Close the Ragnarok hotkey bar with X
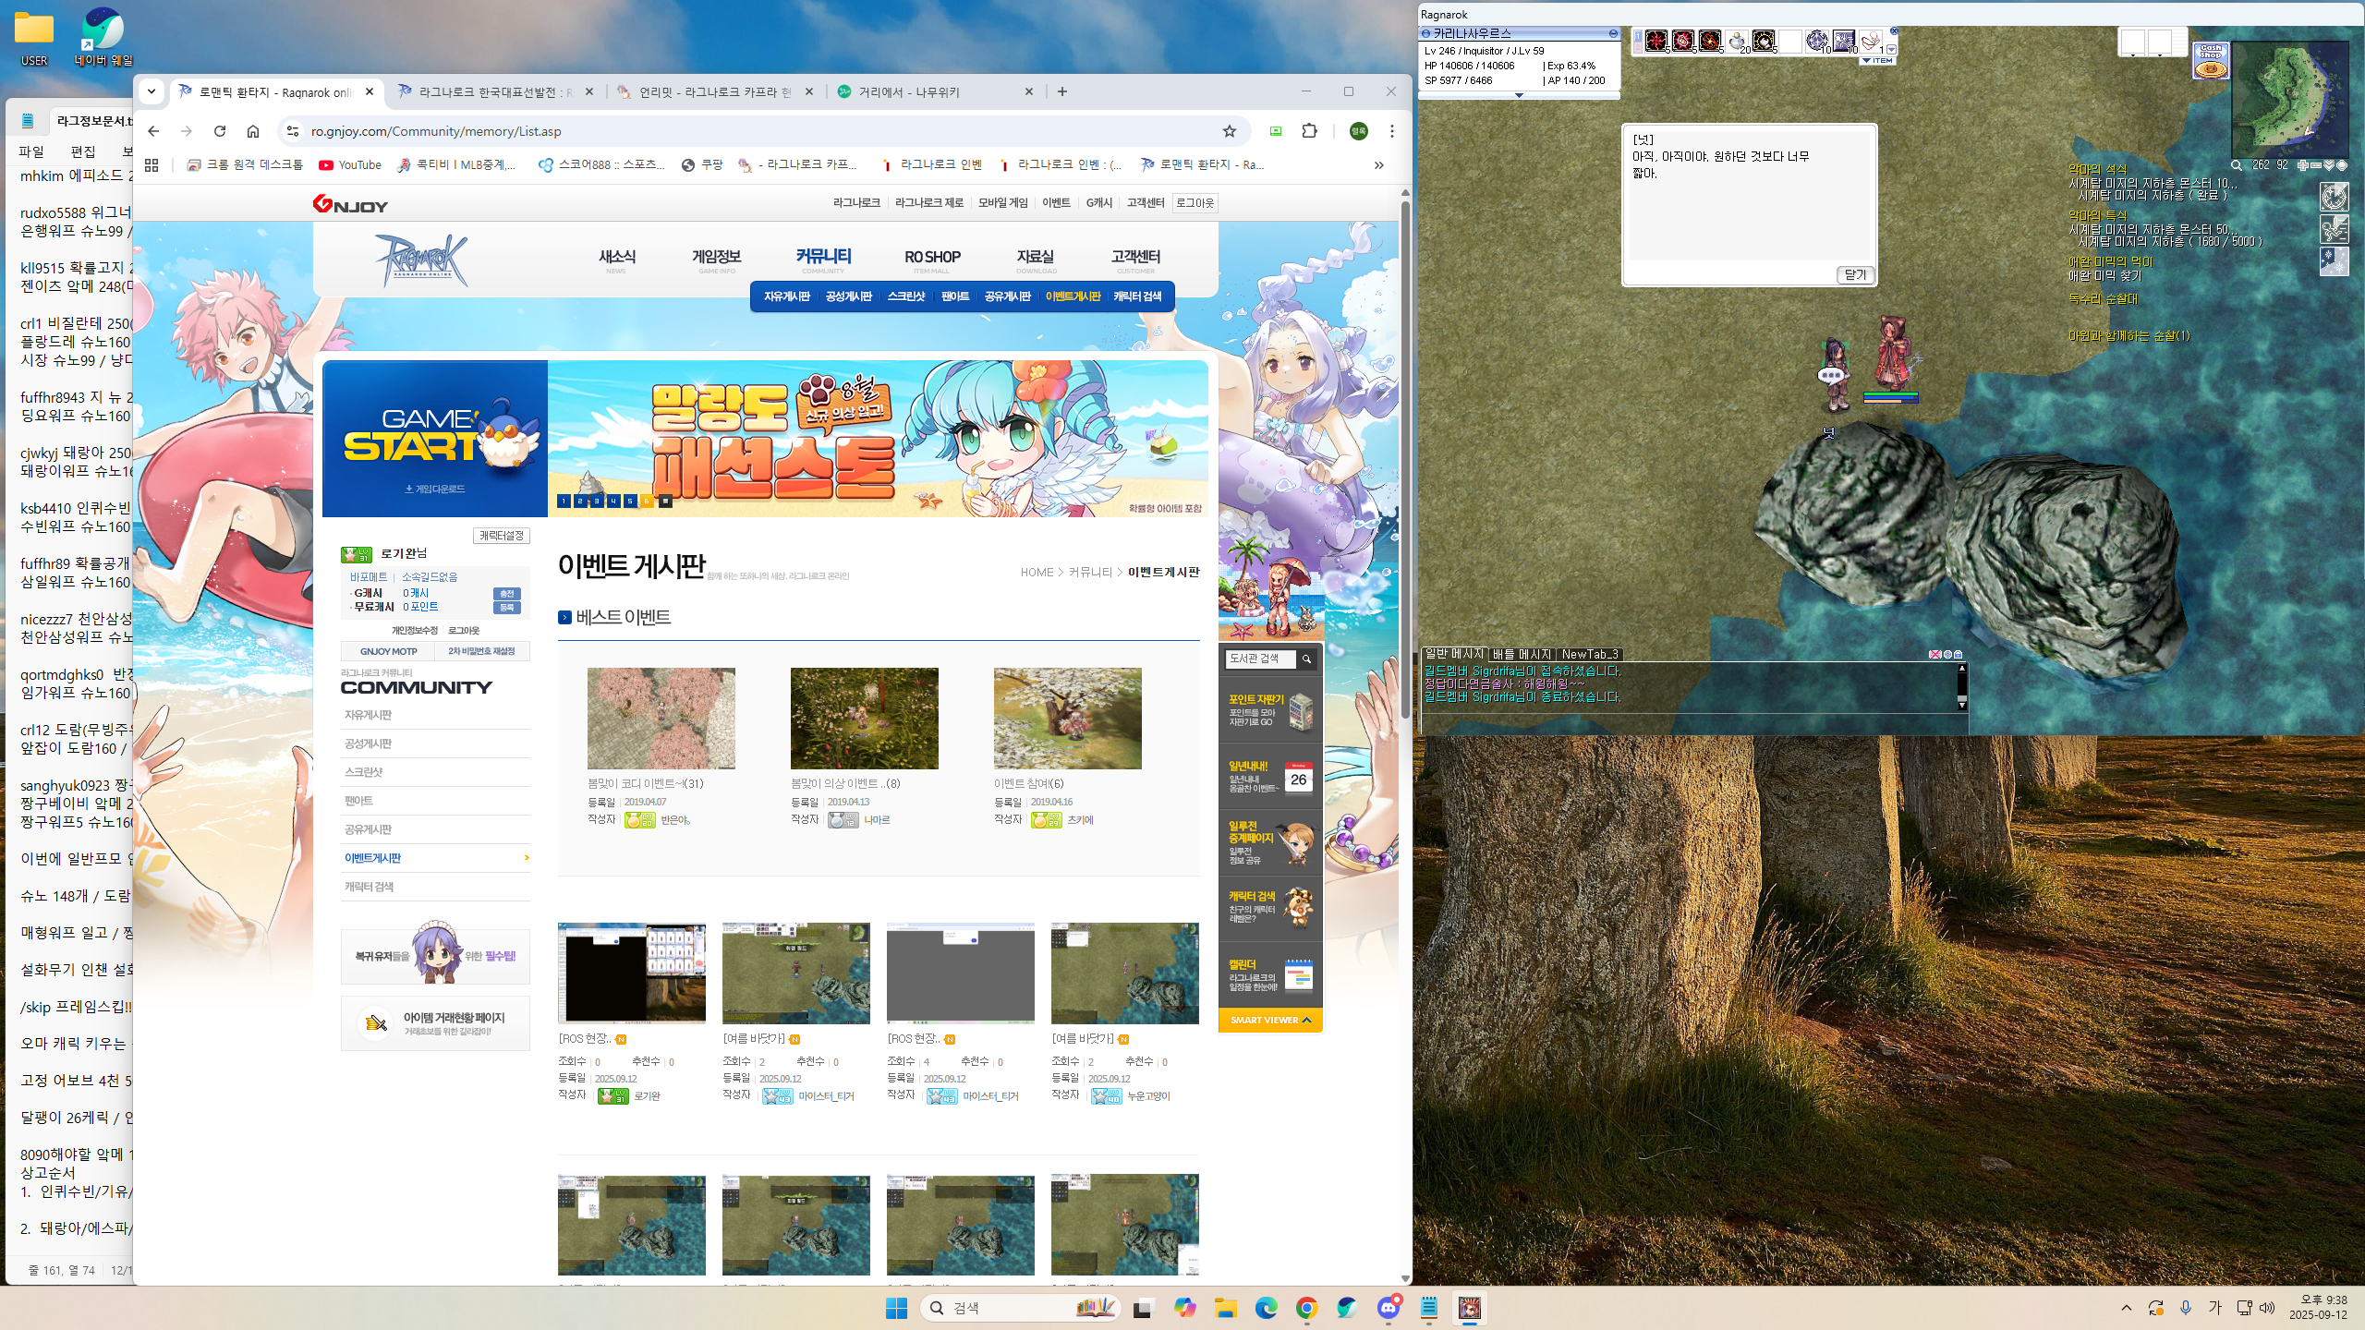Image resolution: width=2365 pixels, height=1330 pixels. point(1894,30)
